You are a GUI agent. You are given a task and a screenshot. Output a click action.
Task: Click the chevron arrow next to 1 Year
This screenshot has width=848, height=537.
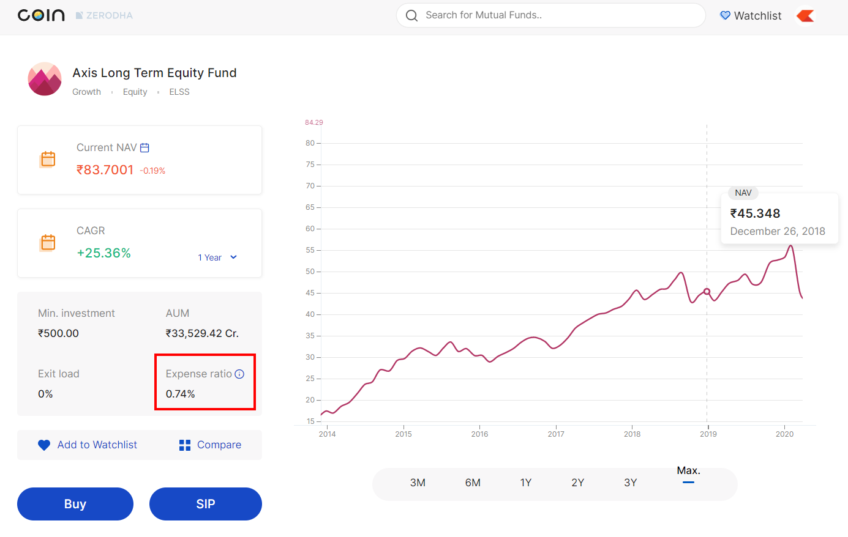click(233, 257)
